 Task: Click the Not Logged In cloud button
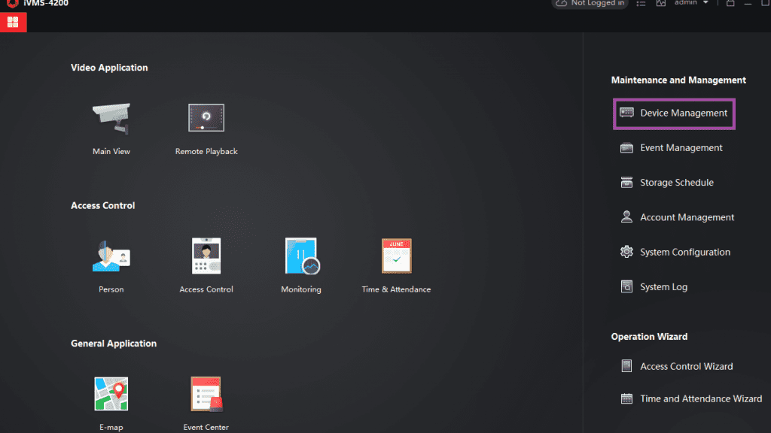click(590, 4)
